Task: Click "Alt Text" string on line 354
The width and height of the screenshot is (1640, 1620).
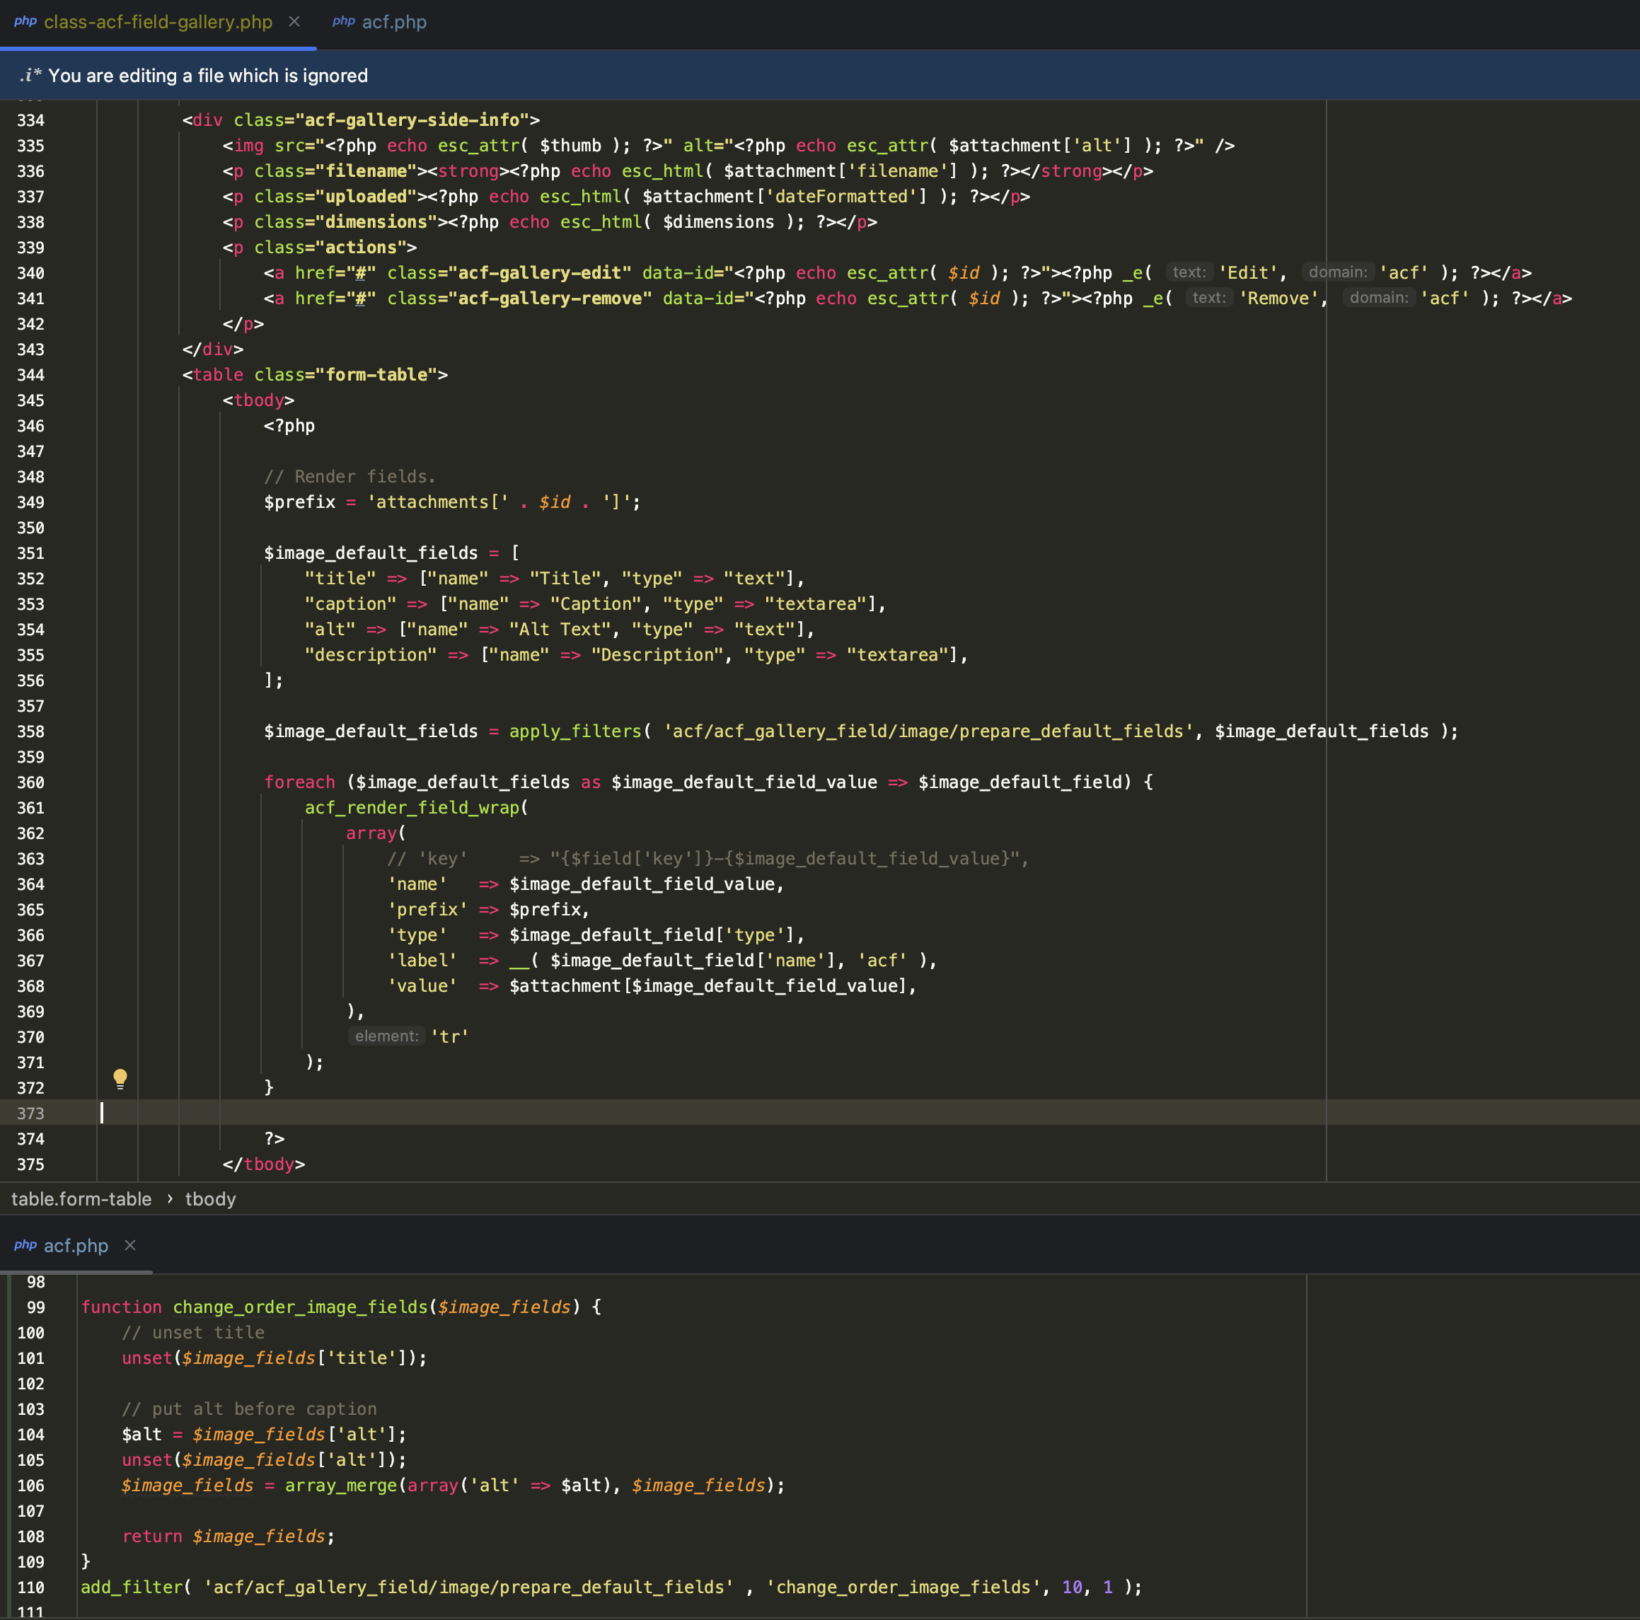Action: point(560,630)
